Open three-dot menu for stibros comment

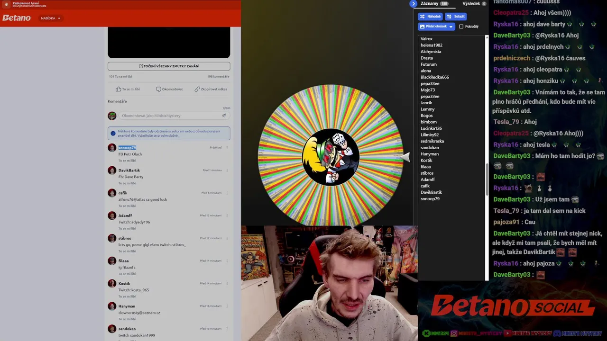227,238
